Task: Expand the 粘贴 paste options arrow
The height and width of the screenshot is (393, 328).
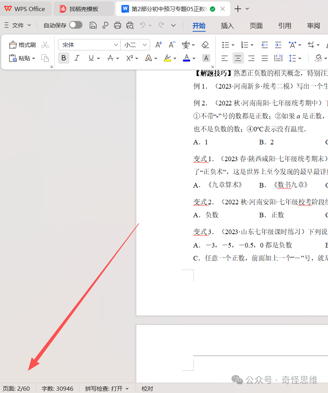Action: (x=34, y=58)
